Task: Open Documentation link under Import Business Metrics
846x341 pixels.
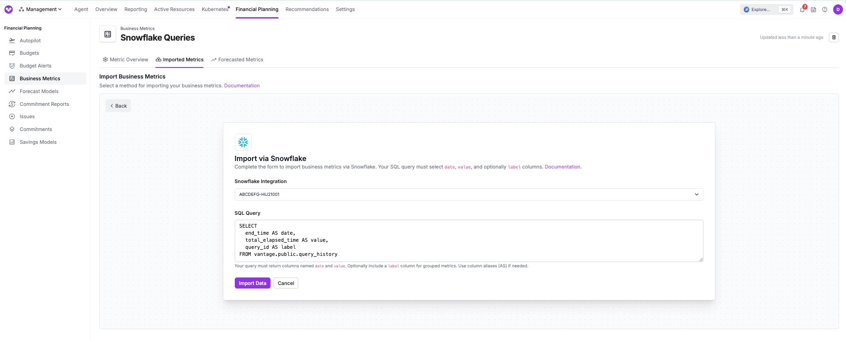Action: pos(242,86)
